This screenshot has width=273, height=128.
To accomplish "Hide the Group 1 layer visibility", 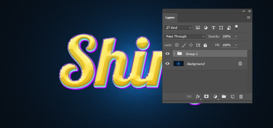I will pyautogui.click(x=167, y=53).
